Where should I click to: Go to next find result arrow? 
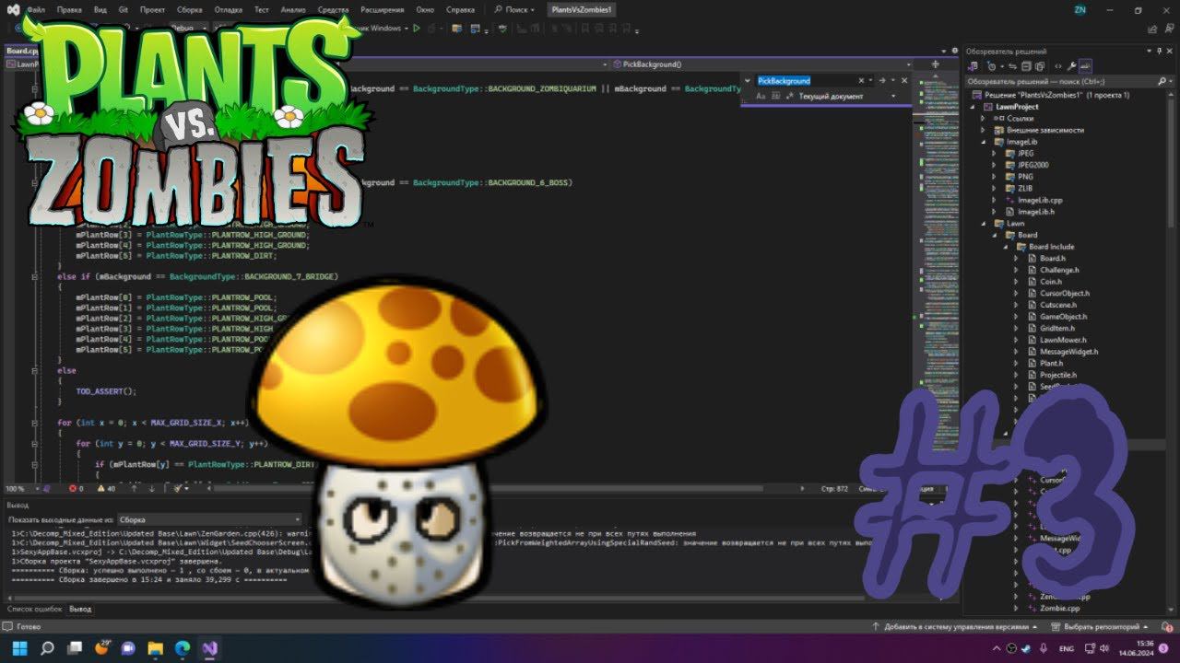[881, 80]
